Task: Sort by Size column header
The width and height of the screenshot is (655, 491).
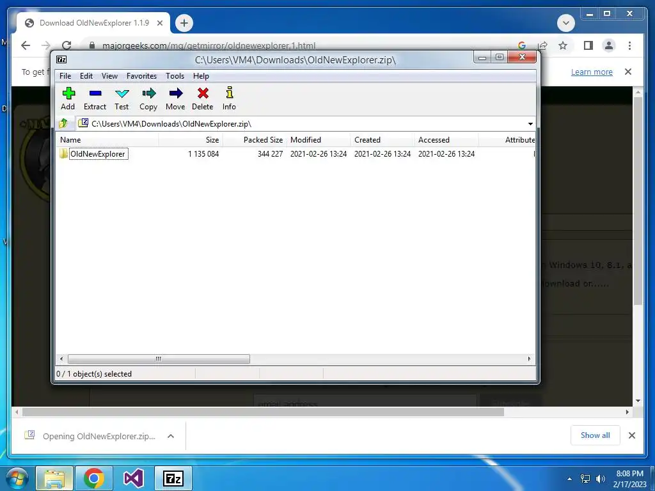Action: click(x=191, y=140)
